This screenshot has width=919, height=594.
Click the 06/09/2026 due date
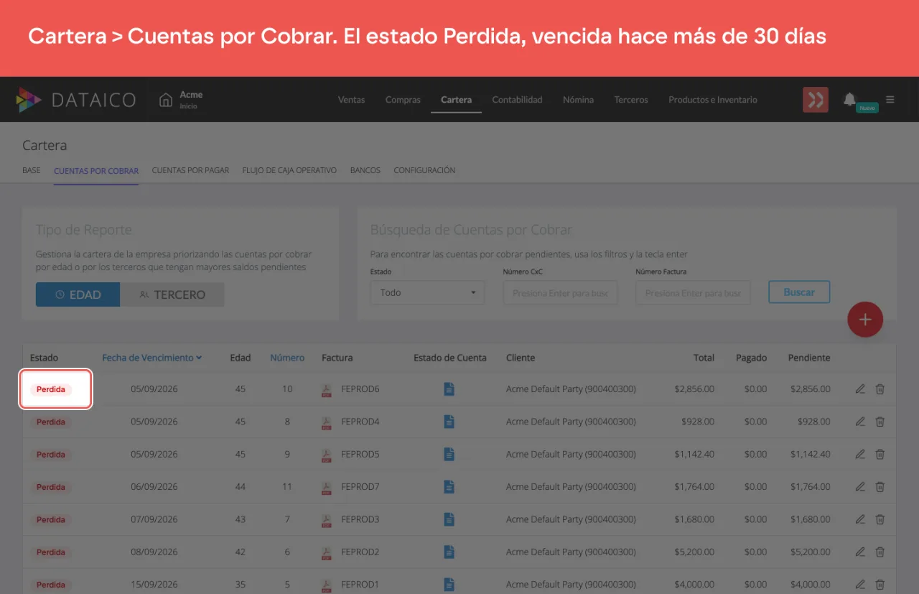pyautogui.click(x=154, y=487)
